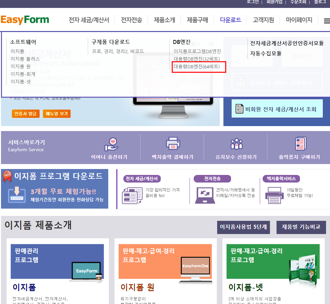Viewport: 330px width, 304px height.
Task: Select 대용량DB엔진(32비트)
Action: [197, 59]
